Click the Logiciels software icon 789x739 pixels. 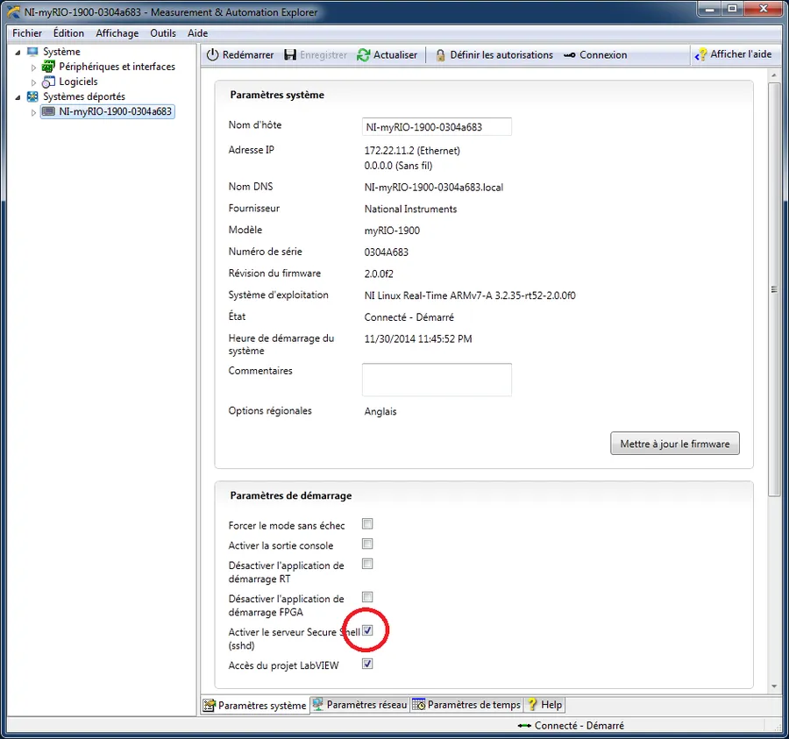pyautogui.click(x=48, y=82)
